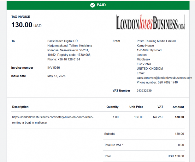Screen dimensions: 195x162
Task: Select the VAT number 243232539
Action: [x=144, y=91]
